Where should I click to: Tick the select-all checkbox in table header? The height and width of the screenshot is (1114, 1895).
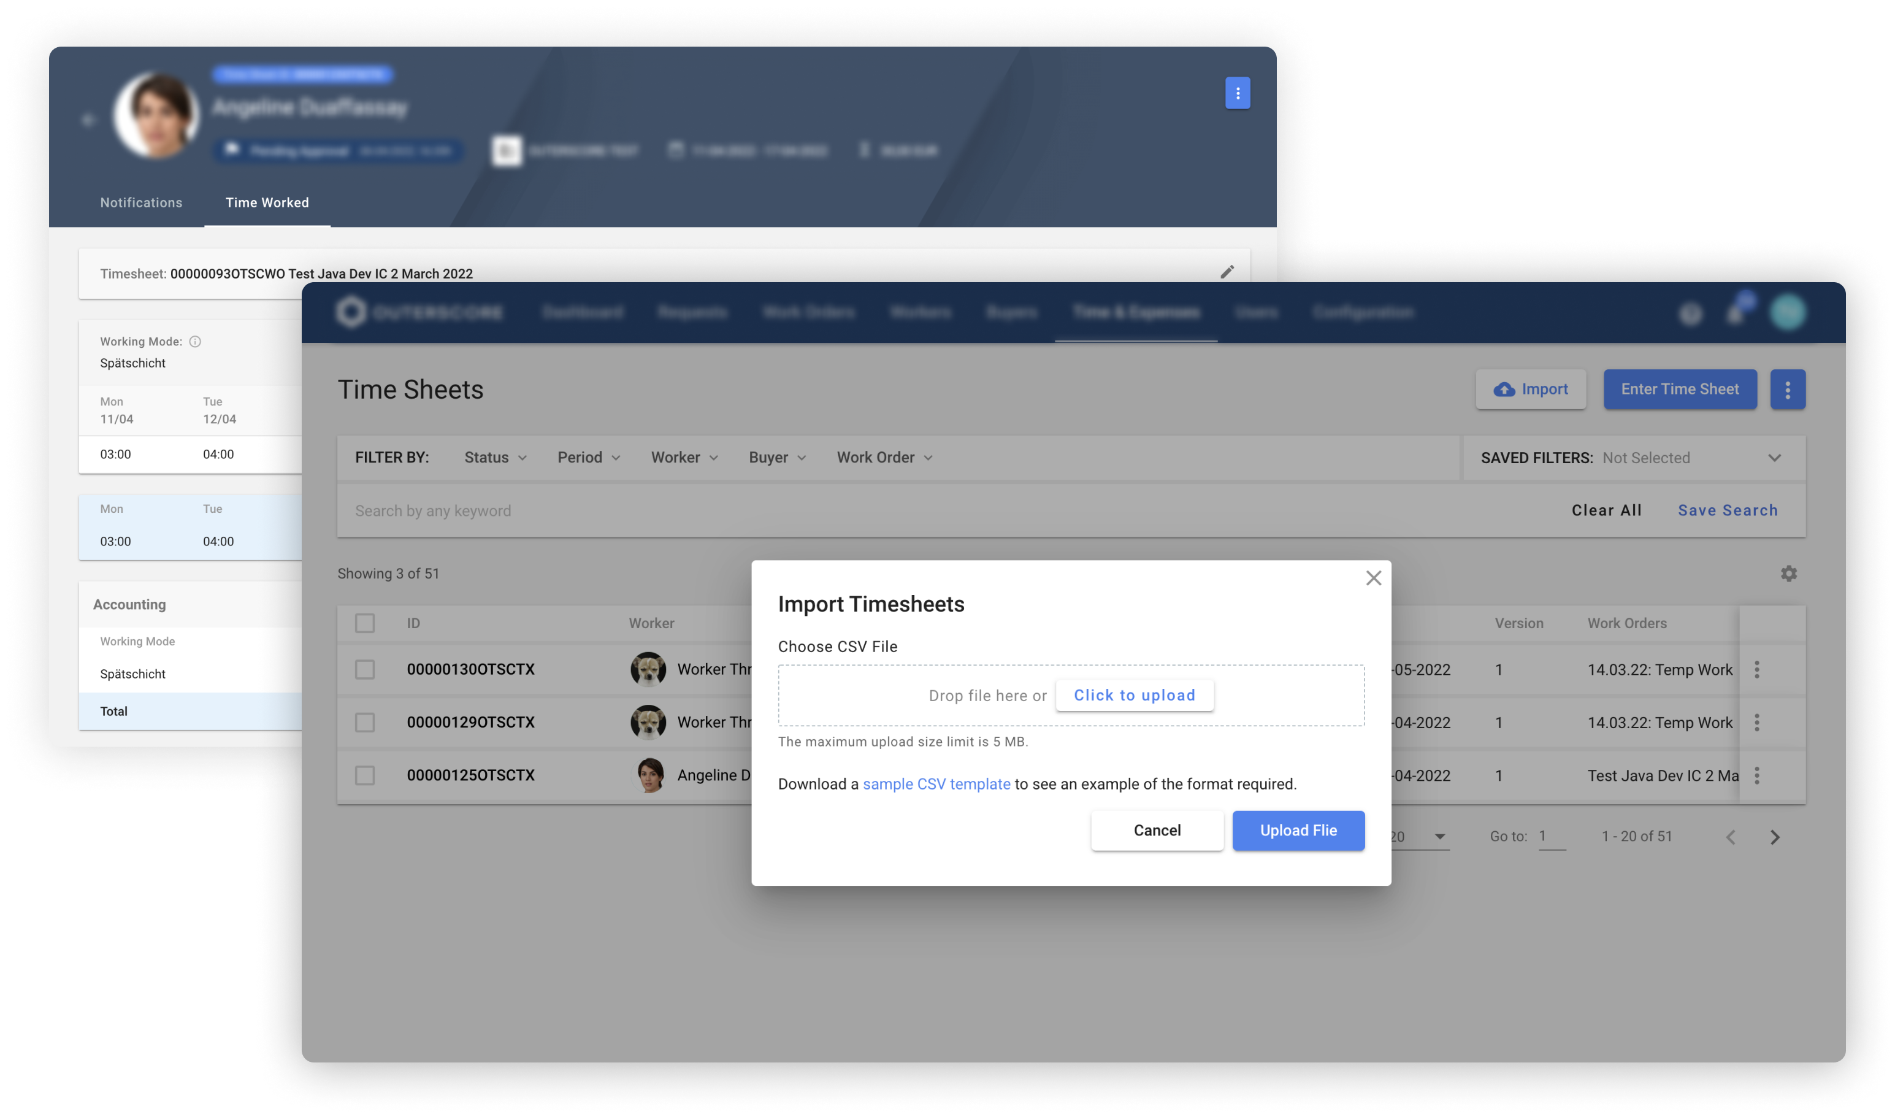click(365, 624)
